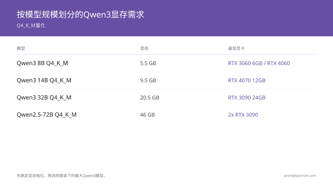This screenshot has width=333, height=187.
Task: Click the footer note '先确定显存档位…'
Action: point(62,176)
